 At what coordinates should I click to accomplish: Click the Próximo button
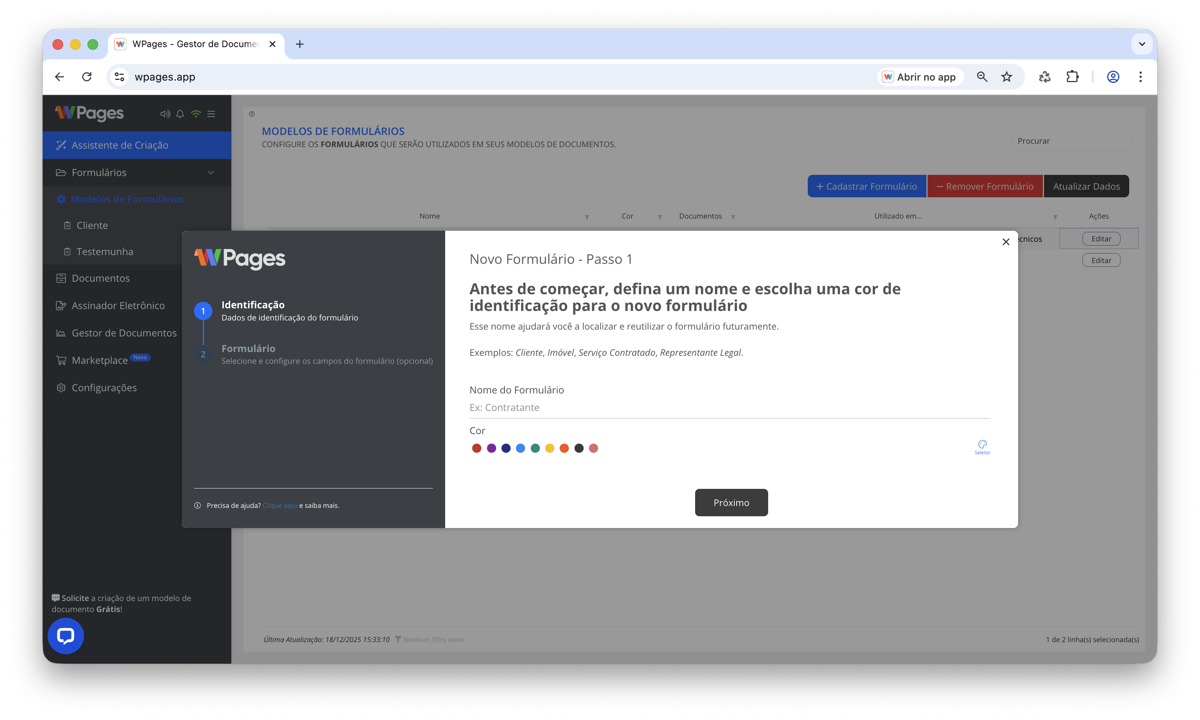coord(731,503)
